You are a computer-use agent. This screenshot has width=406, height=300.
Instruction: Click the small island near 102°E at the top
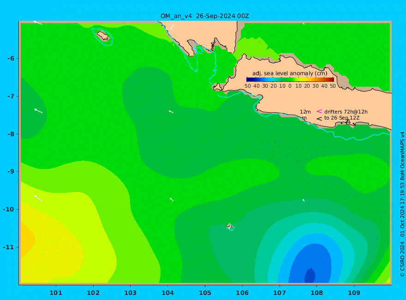pyautogui.click(x=103, y=36)
